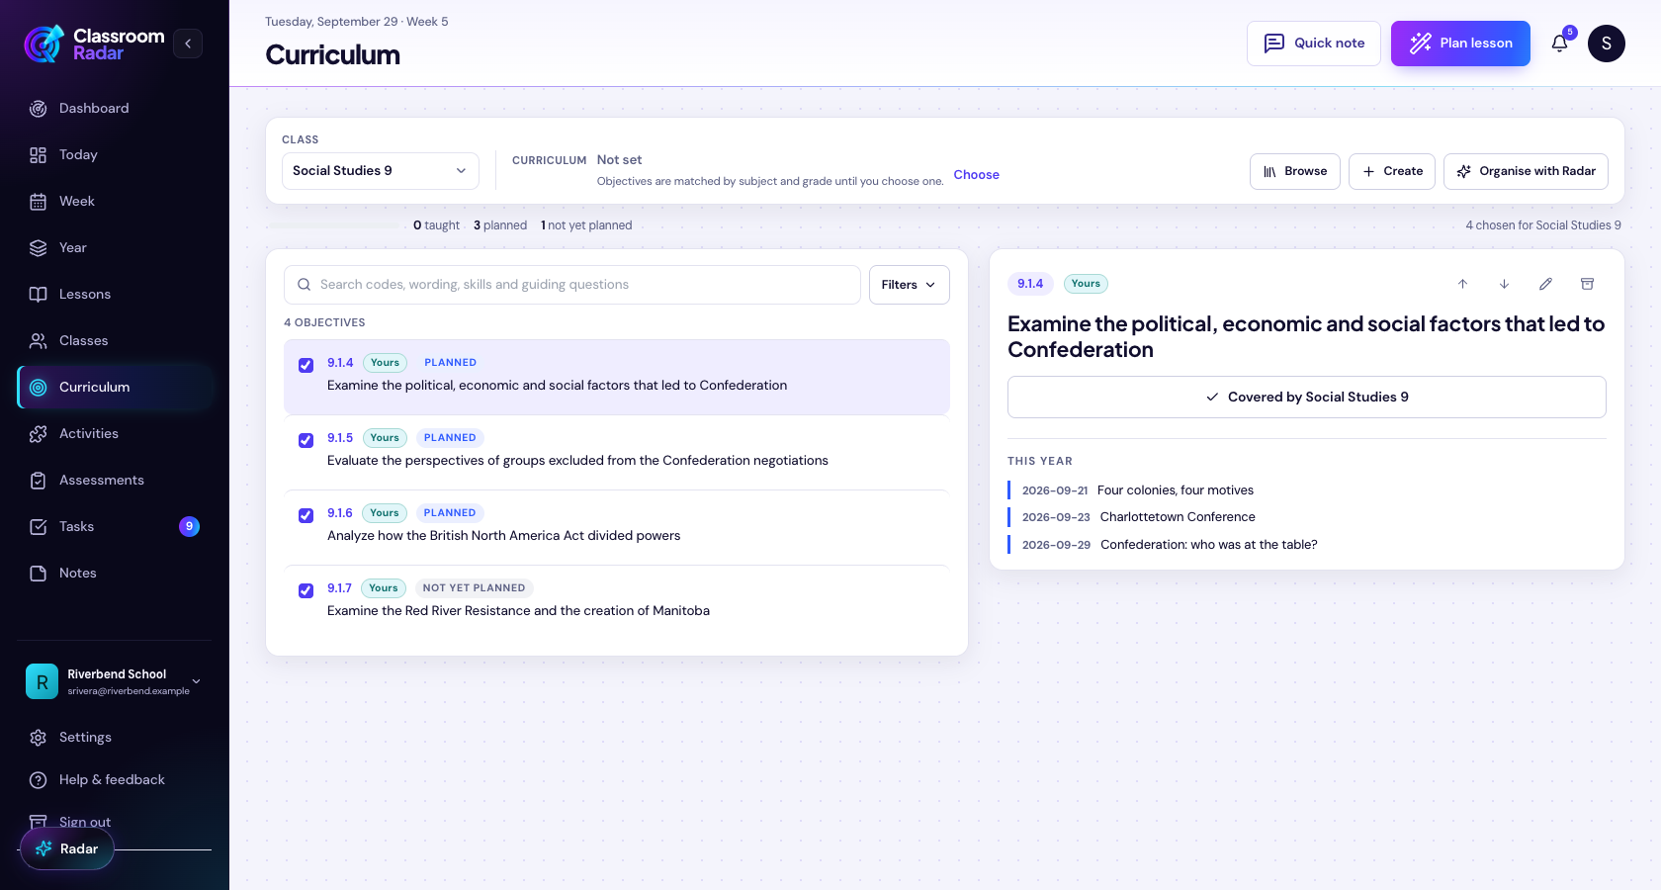Open the Lessons section
Image resolution: width=1661 pixels, height=890 pixels.
click(115, 295)
